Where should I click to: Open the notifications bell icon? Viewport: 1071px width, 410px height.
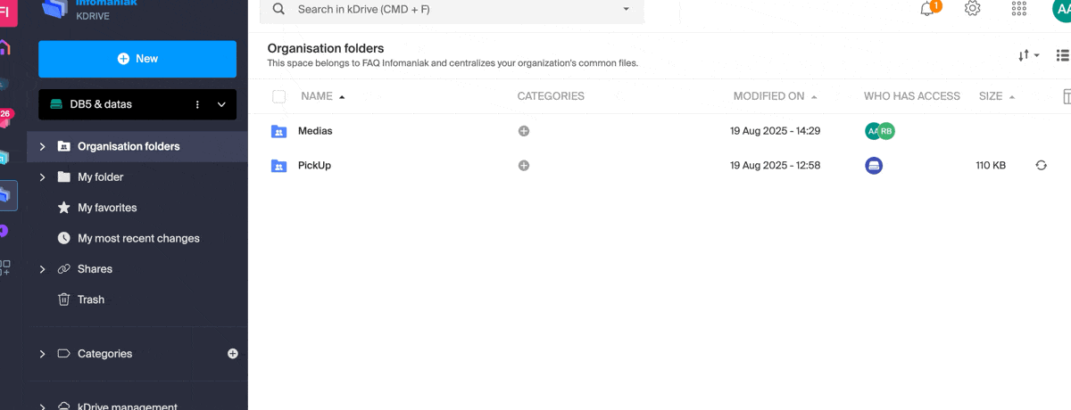[927, 10]
